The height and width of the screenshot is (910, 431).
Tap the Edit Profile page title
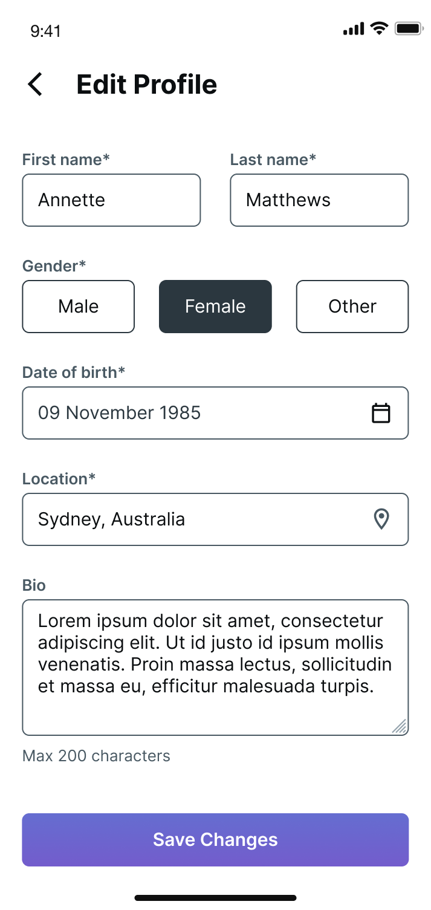click(147, 84)
